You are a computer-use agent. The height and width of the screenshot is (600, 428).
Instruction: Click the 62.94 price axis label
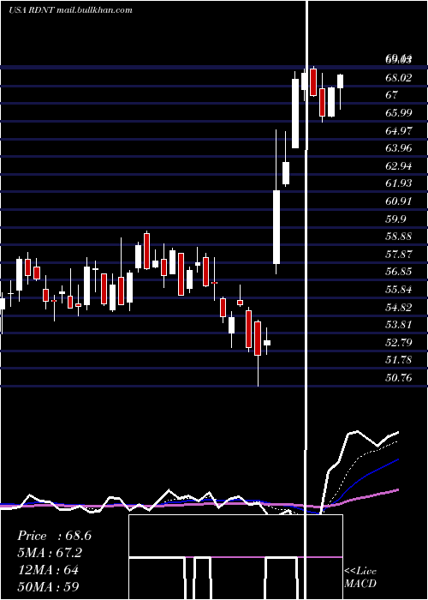click(x=399, y=165)
